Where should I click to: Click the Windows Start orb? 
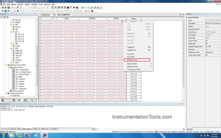3,135
